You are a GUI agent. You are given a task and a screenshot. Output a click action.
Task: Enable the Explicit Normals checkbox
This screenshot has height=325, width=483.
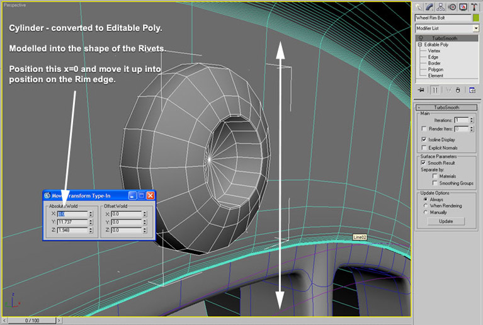[x=423, y=147]
